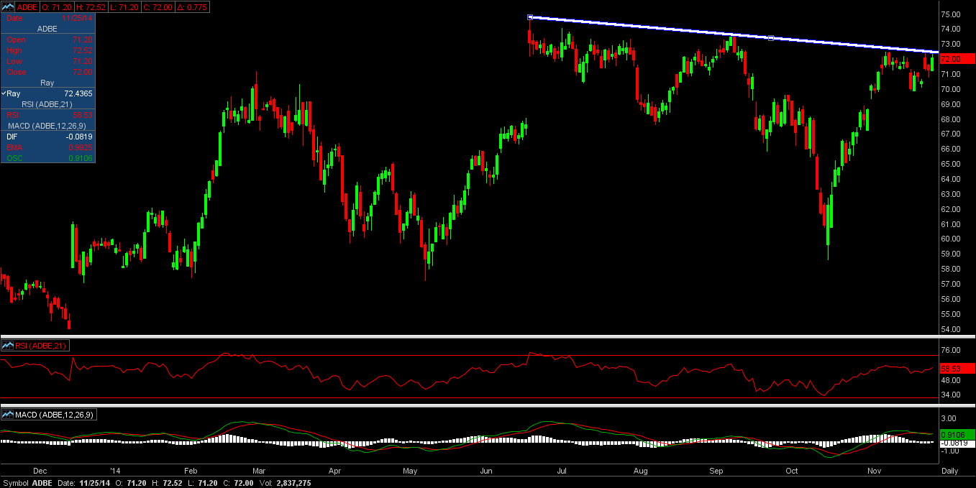Click the Ray value 72.4365
Viewport: 976px width, 488px height.
tap(78, 93)
